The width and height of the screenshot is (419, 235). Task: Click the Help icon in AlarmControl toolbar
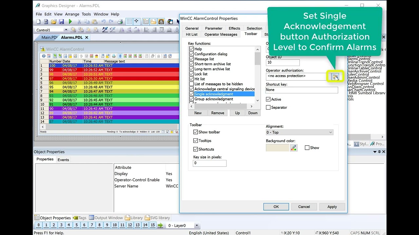(x=44, y=56)
